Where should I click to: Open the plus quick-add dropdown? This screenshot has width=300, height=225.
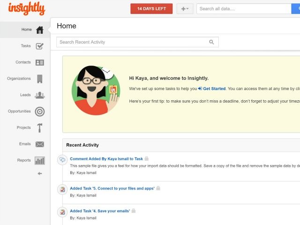click(185, 9)
